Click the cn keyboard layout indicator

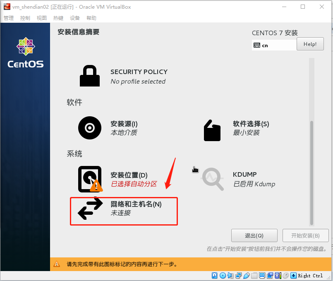click(x=274, y=45)
